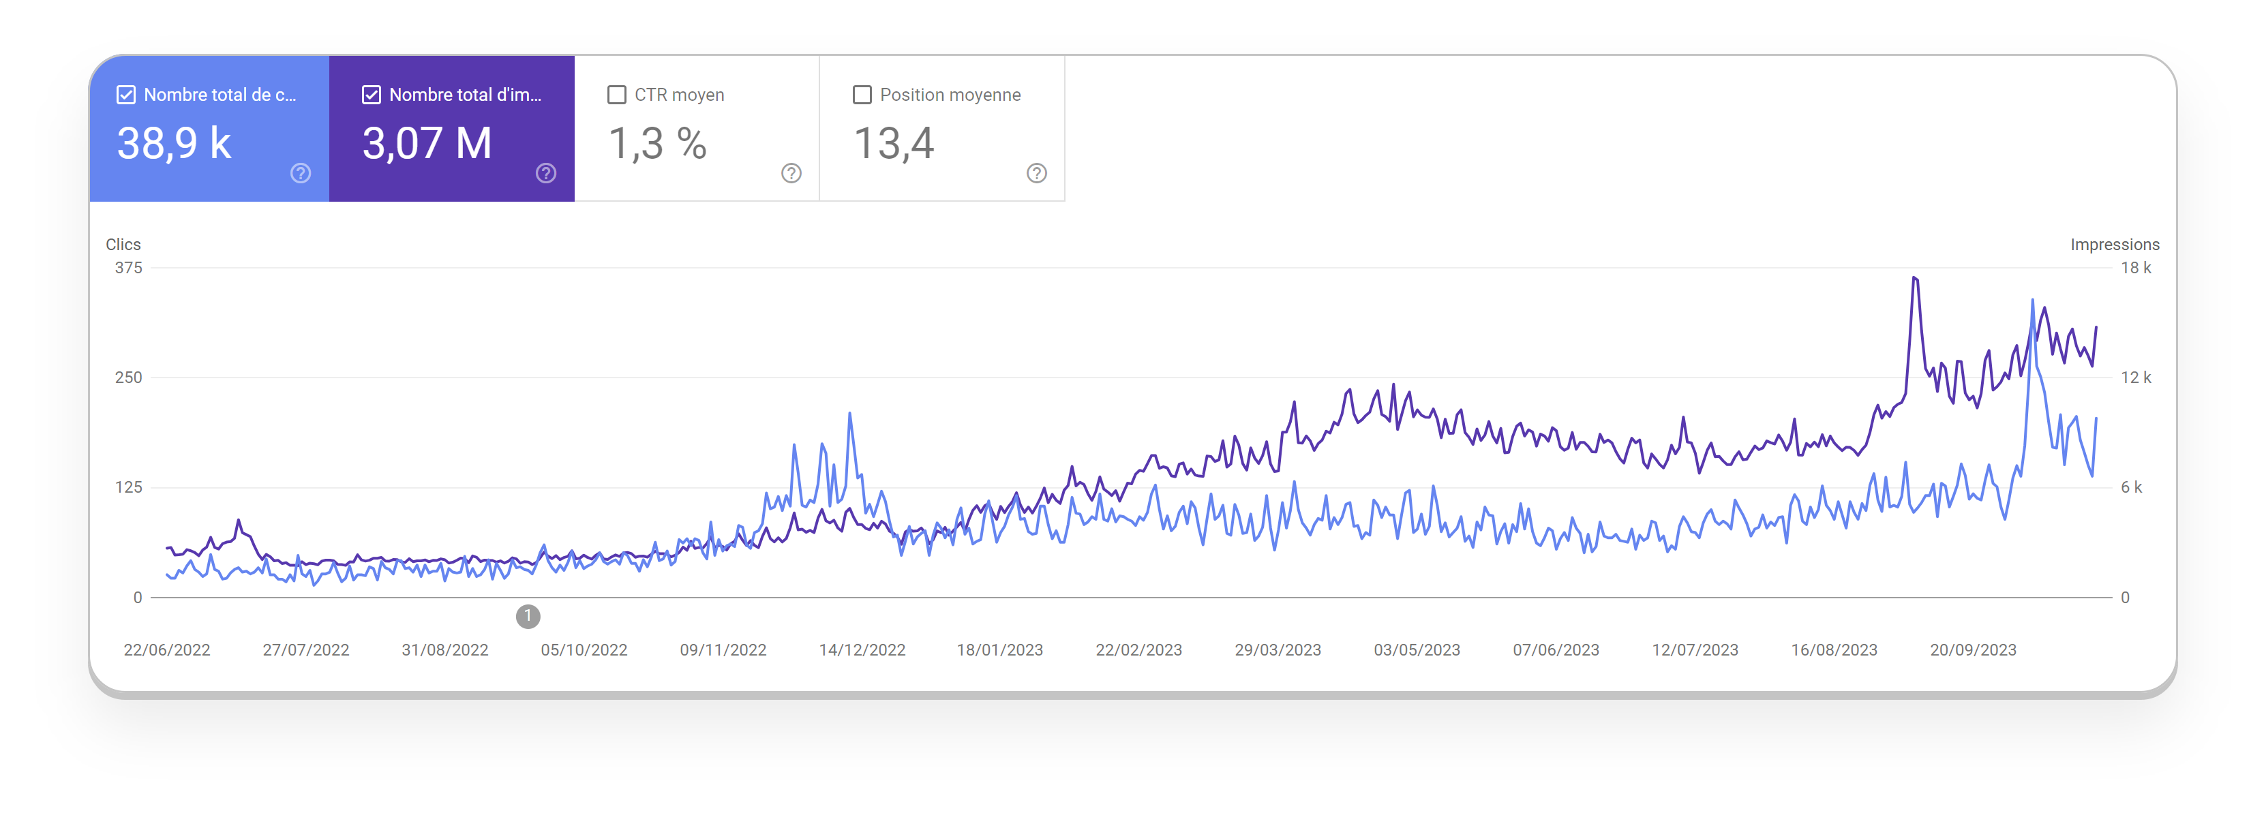The width and height of the screenshot is (2266, 815).
Task: Open the help icon in CTR moyen card
Action: tap(791, 173)
